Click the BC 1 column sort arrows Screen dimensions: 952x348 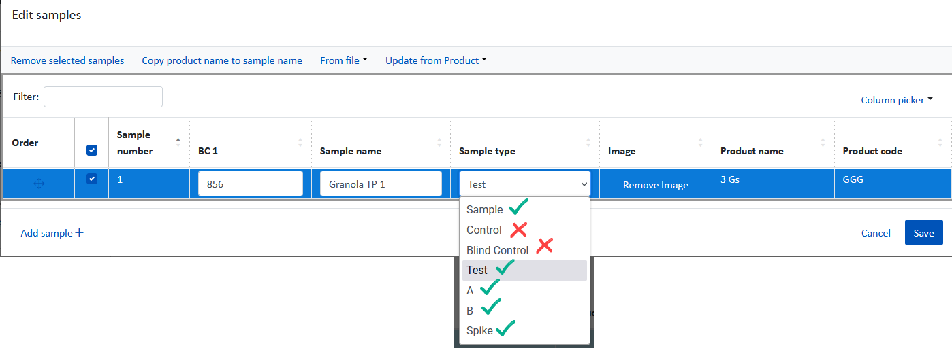[x=300, y=142]
